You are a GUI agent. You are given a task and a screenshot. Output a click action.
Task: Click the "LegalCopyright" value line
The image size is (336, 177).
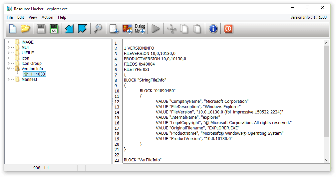pos(224,123)
